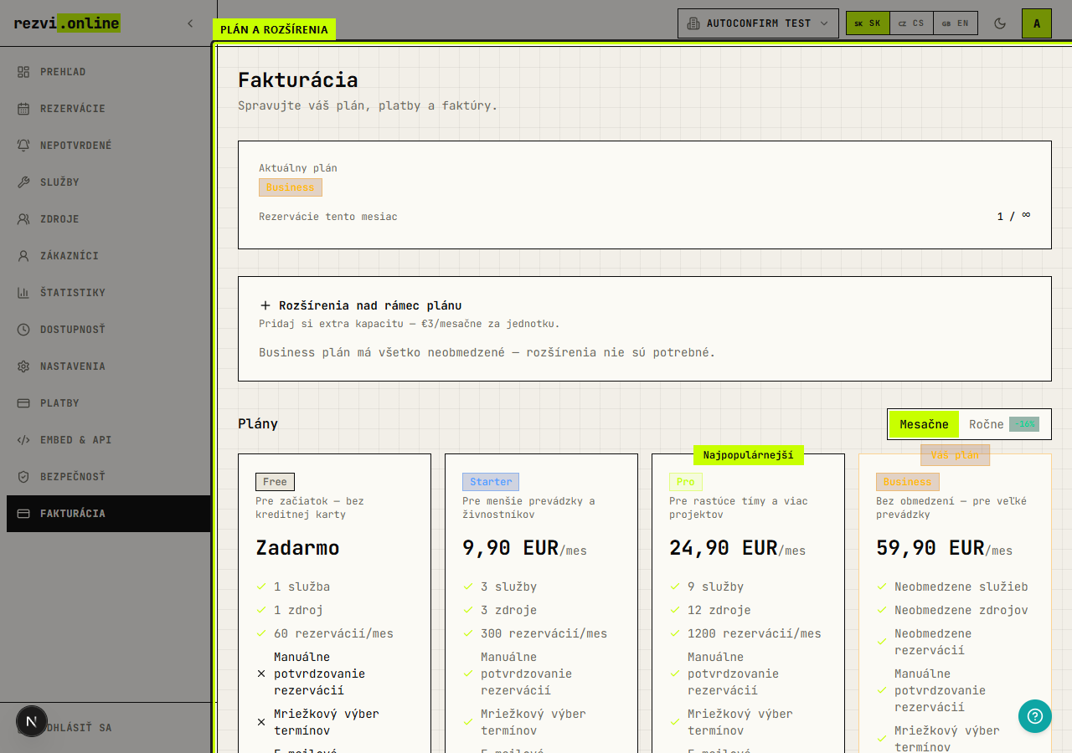1072x753 pixels.
Task: Select Mesačne monthly billing
Action: click(924, 424)
